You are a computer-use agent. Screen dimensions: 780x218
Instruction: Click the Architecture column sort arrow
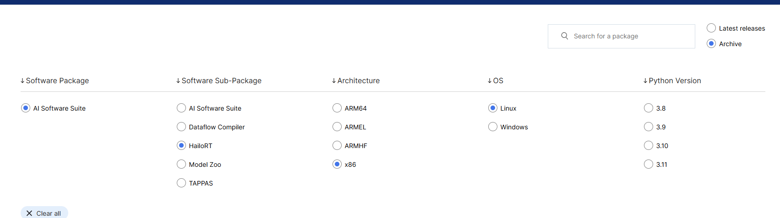click(334, 81)
